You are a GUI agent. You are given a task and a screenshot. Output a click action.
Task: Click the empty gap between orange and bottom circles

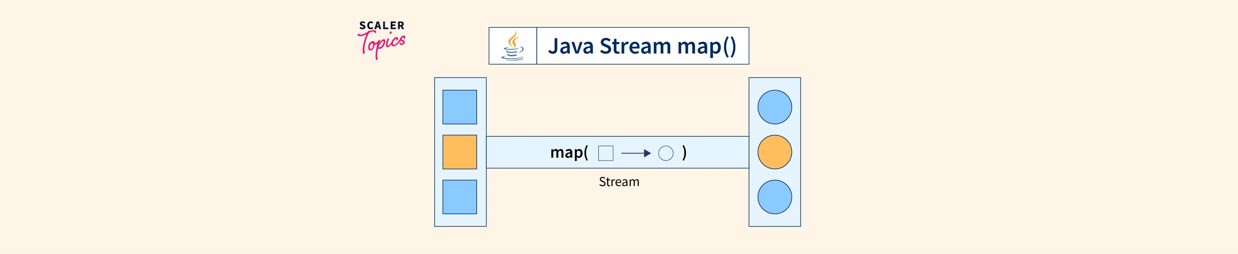tap(774, 175)
